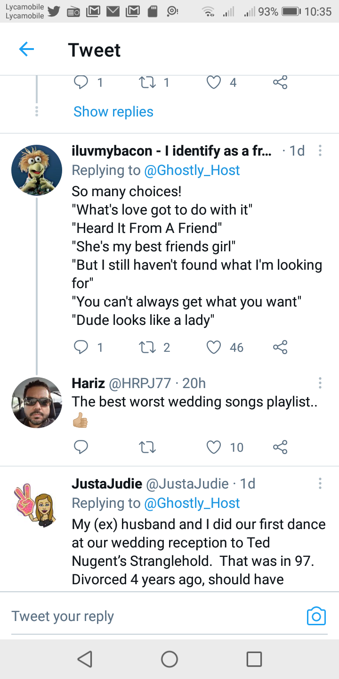Like the top tweet with 4 likes

click(x=214, y=83)
